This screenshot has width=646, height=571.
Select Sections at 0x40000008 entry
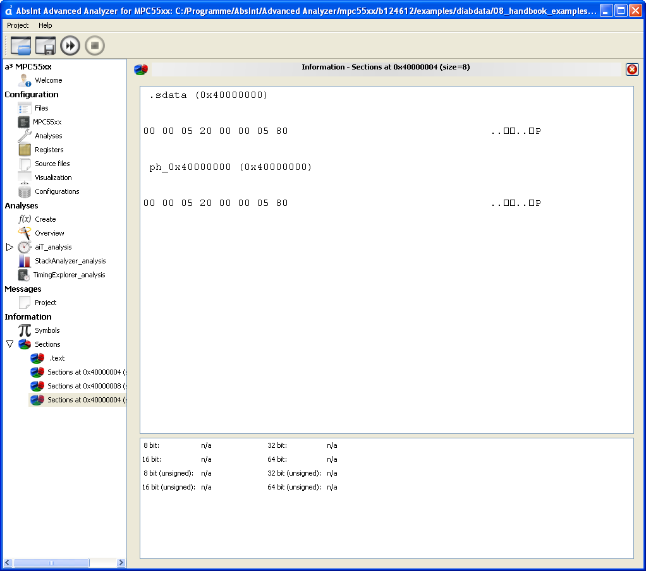point(87,386)
